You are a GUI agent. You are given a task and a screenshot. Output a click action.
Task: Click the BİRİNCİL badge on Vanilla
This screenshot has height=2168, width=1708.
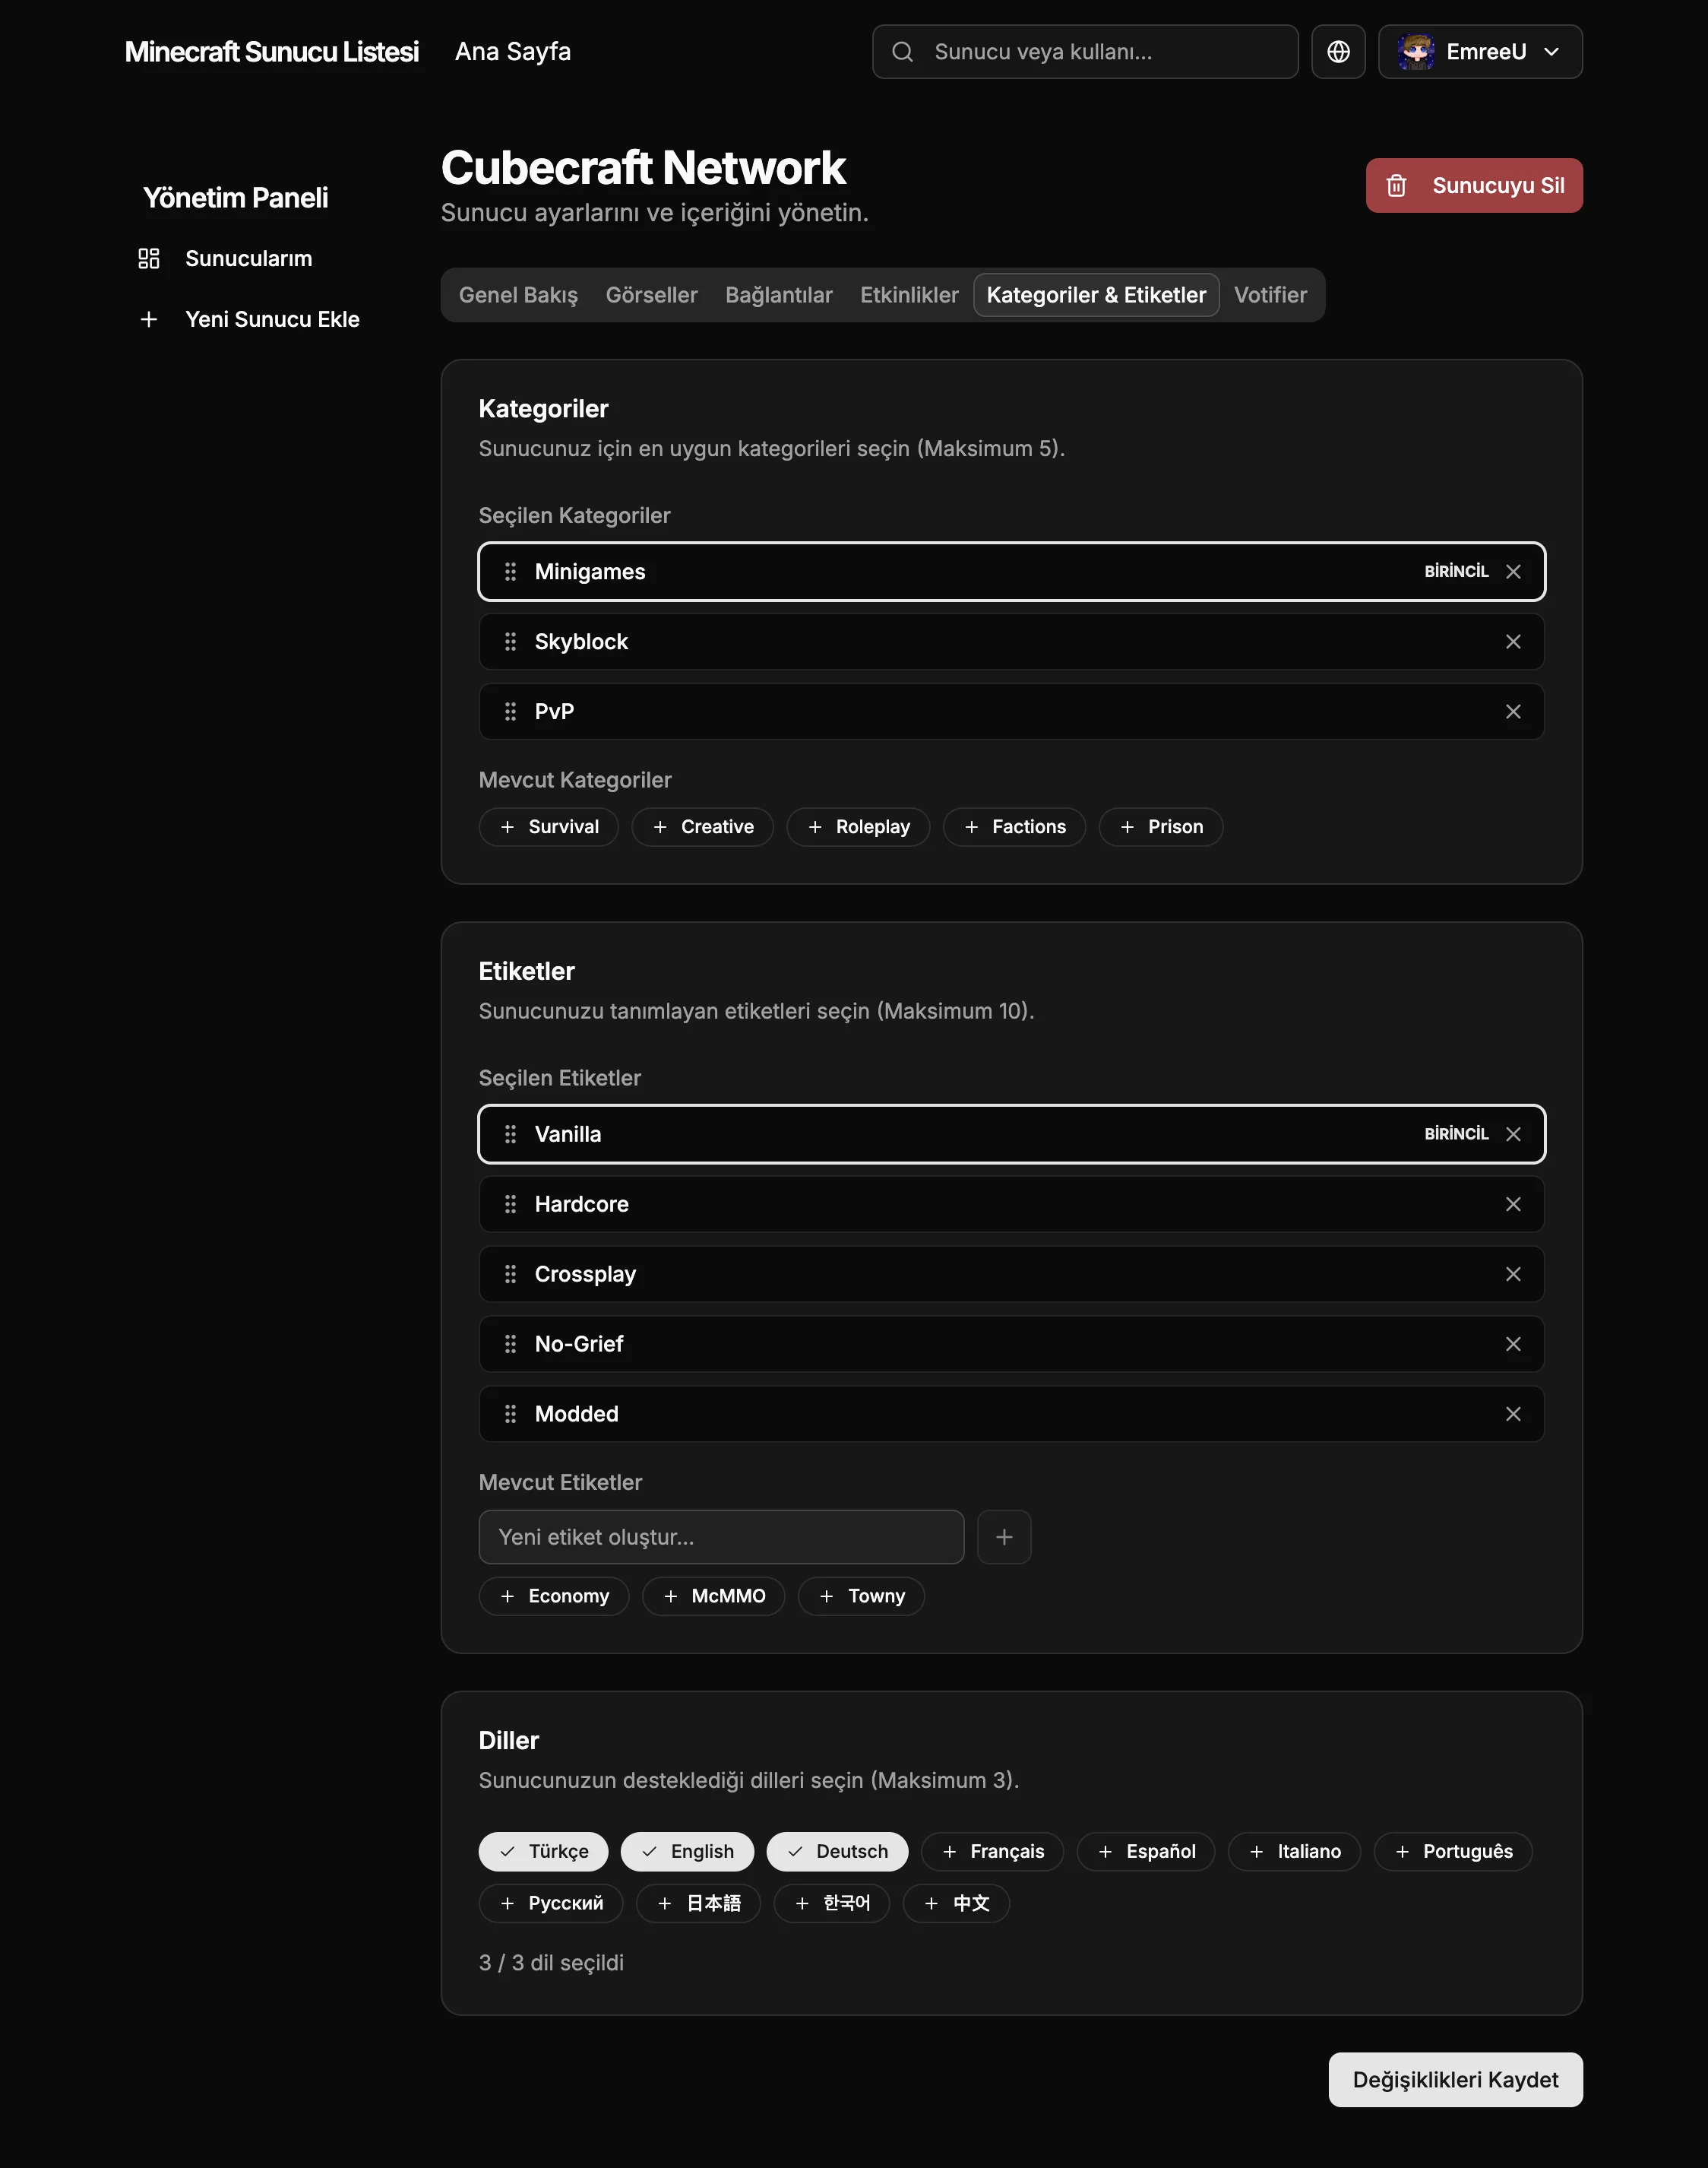click(1456, 1133)
